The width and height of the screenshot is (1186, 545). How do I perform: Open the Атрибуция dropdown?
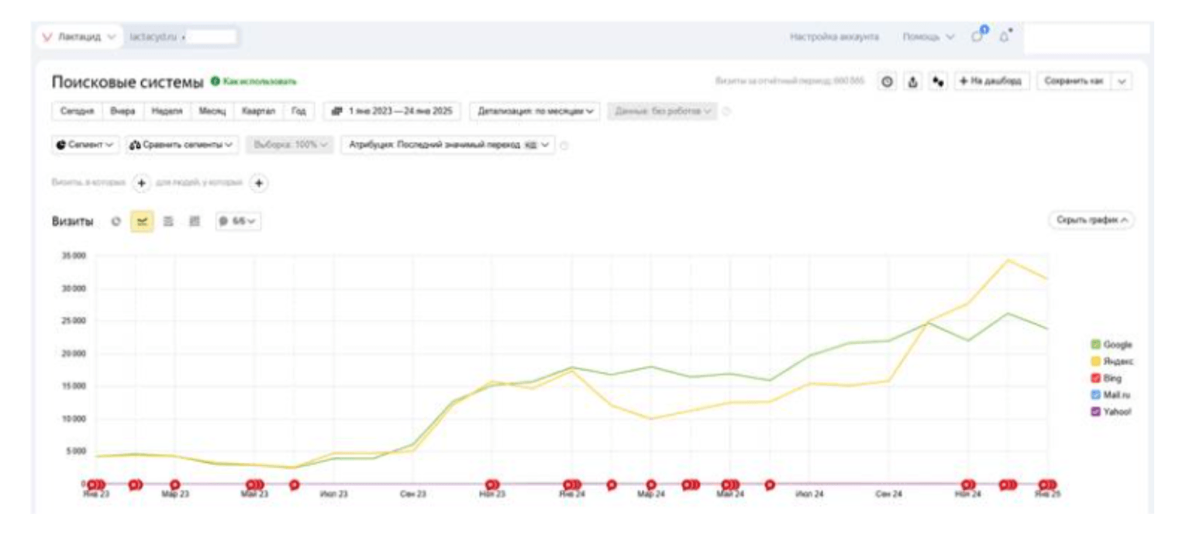tap(448, 144)
